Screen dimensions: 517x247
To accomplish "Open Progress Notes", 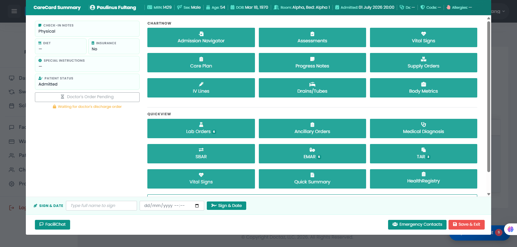I will (x=312, y=63).
